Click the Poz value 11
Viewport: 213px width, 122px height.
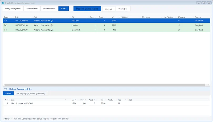click(x=119, y=103)
